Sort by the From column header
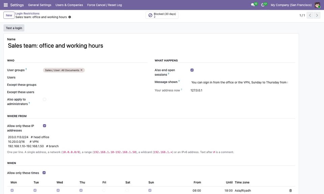324x194 pixels. 197,183
